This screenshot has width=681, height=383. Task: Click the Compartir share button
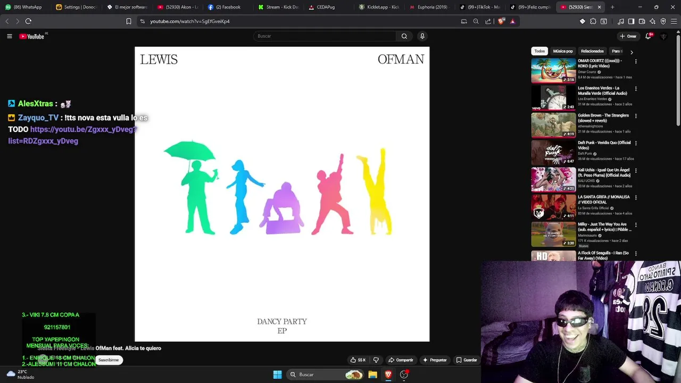coord(401,360)
